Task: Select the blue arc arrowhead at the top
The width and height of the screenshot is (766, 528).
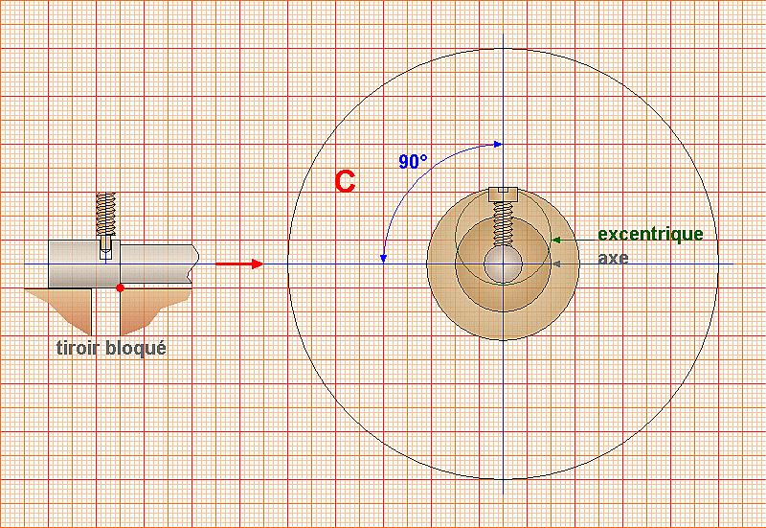Action: click(x=496, y=145)
